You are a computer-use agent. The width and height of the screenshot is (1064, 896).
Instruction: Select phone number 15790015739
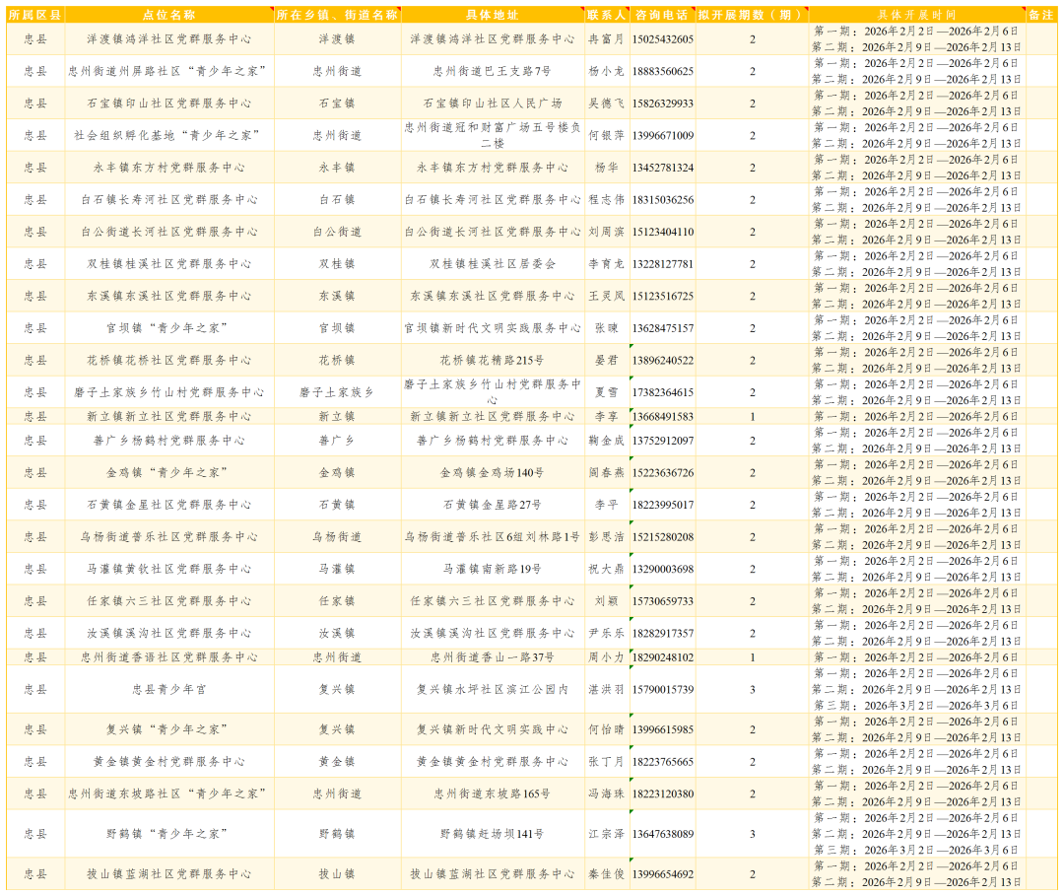[x=663, y=690]
